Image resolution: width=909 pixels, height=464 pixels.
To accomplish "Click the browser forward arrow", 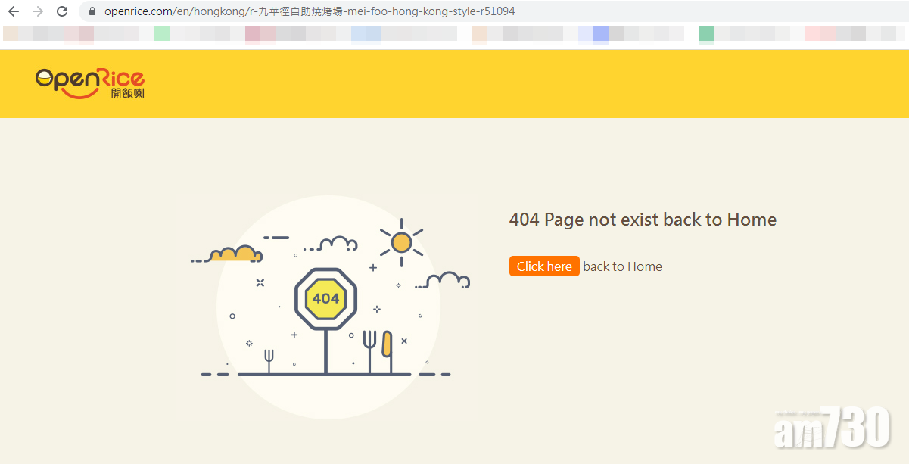I will [38, 11].
